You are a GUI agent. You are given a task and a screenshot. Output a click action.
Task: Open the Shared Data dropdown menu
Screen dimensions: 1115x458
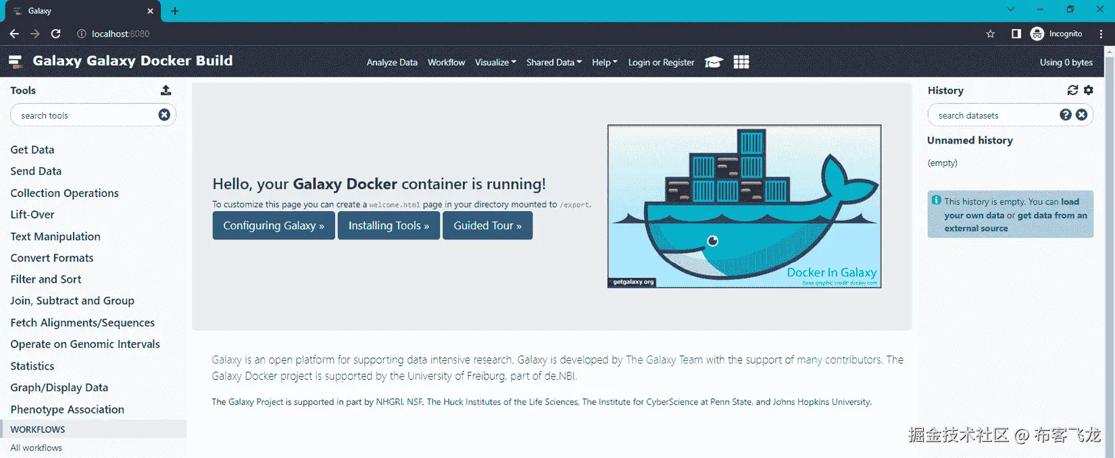[x=553, y=62]
